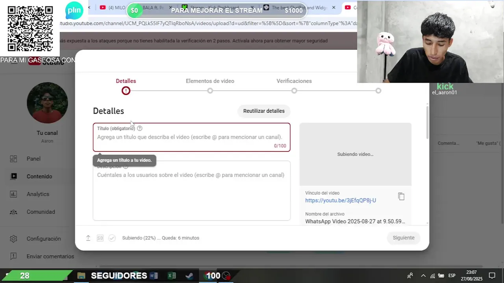Click the upload dialog vertical scrollbar
The width and height of the screenshot is (504, 283).
coord(427,122)
